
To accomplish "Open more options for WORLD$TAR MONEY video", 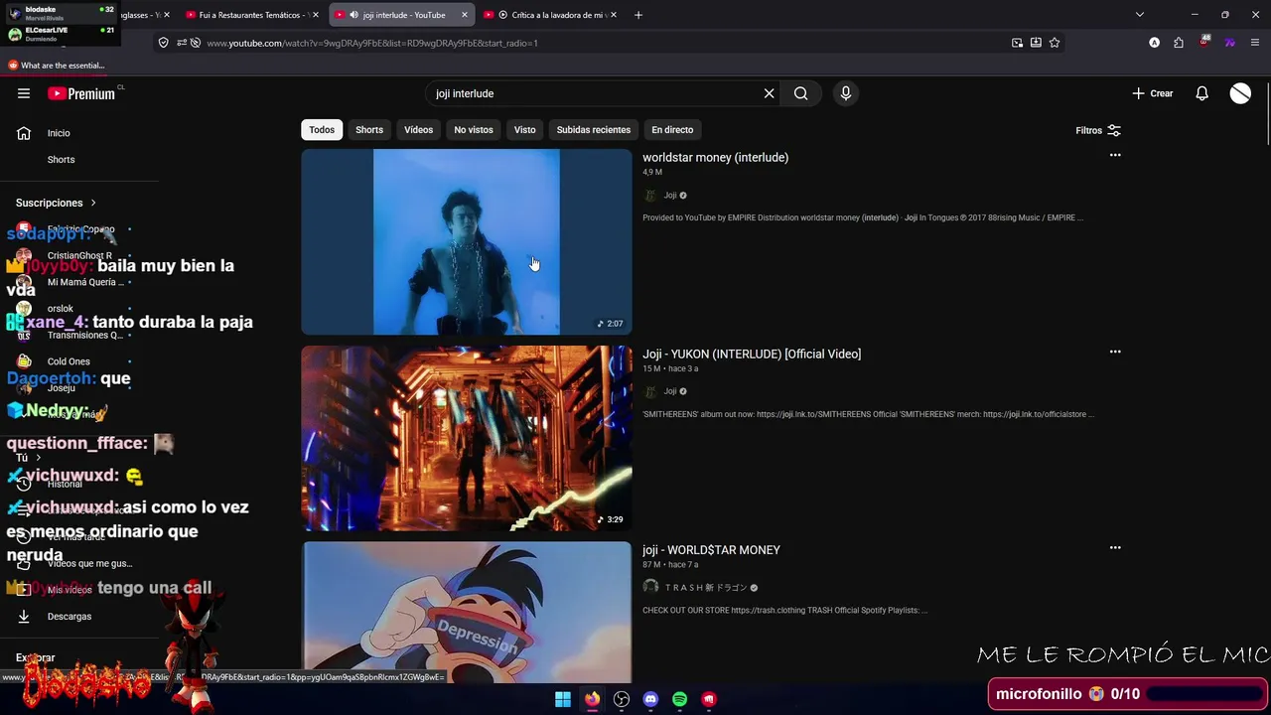I will click(x=1115, y=548).
